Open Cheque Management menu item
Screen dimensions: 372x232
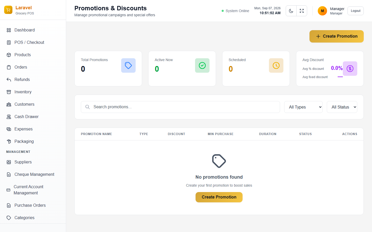pyautogui.click(x=33, y=175)
